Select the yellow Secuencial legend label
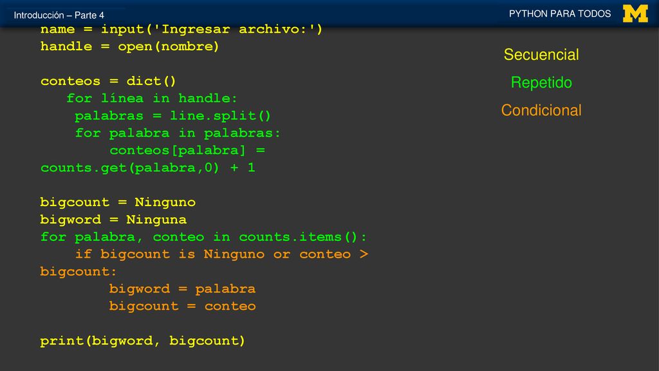The height and width of the screenshot is (371, 659). point(541,55)
